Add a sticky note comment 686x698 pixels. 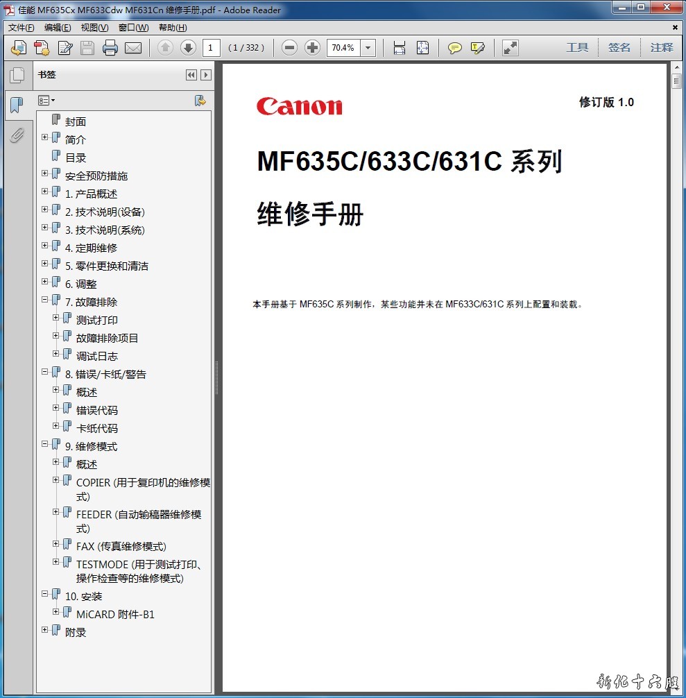(454, 48)
